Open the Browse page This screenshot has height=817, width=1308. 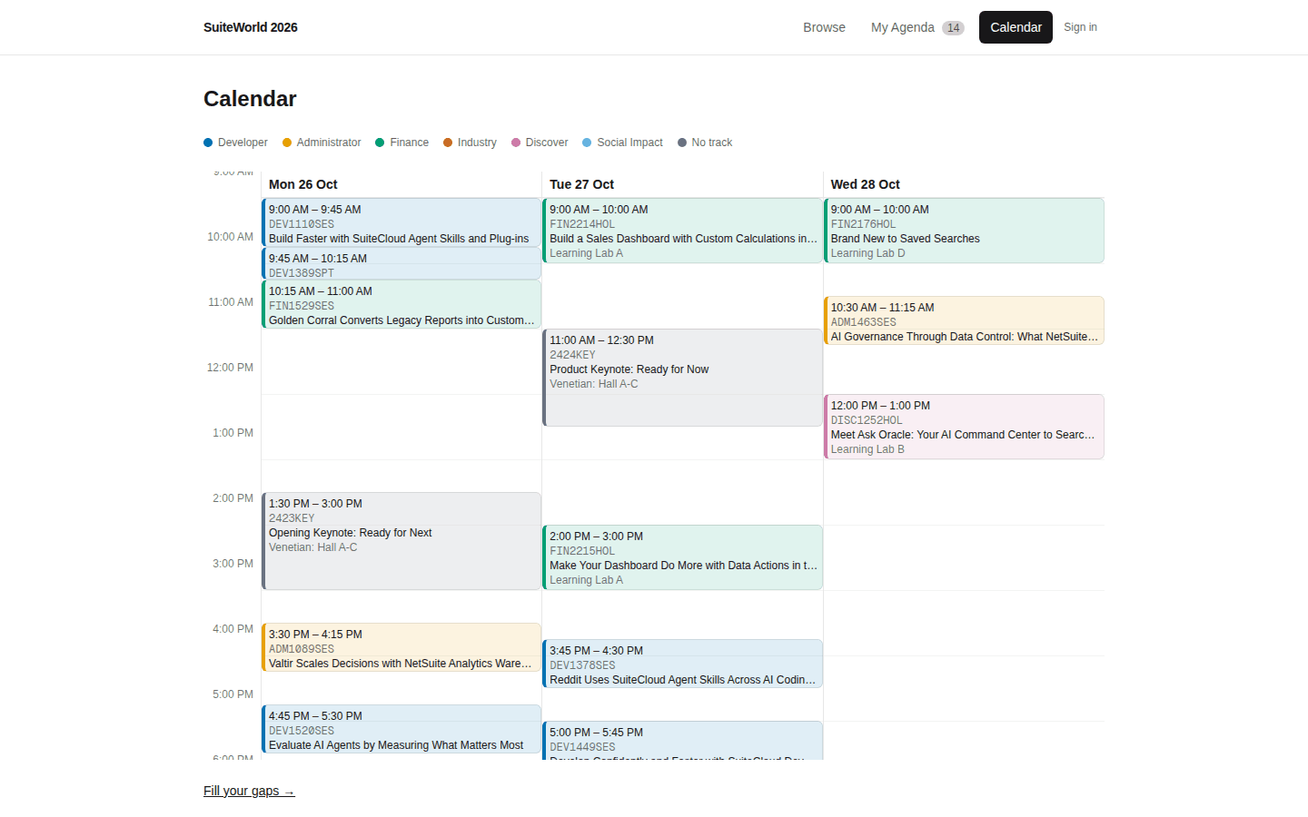824,27
